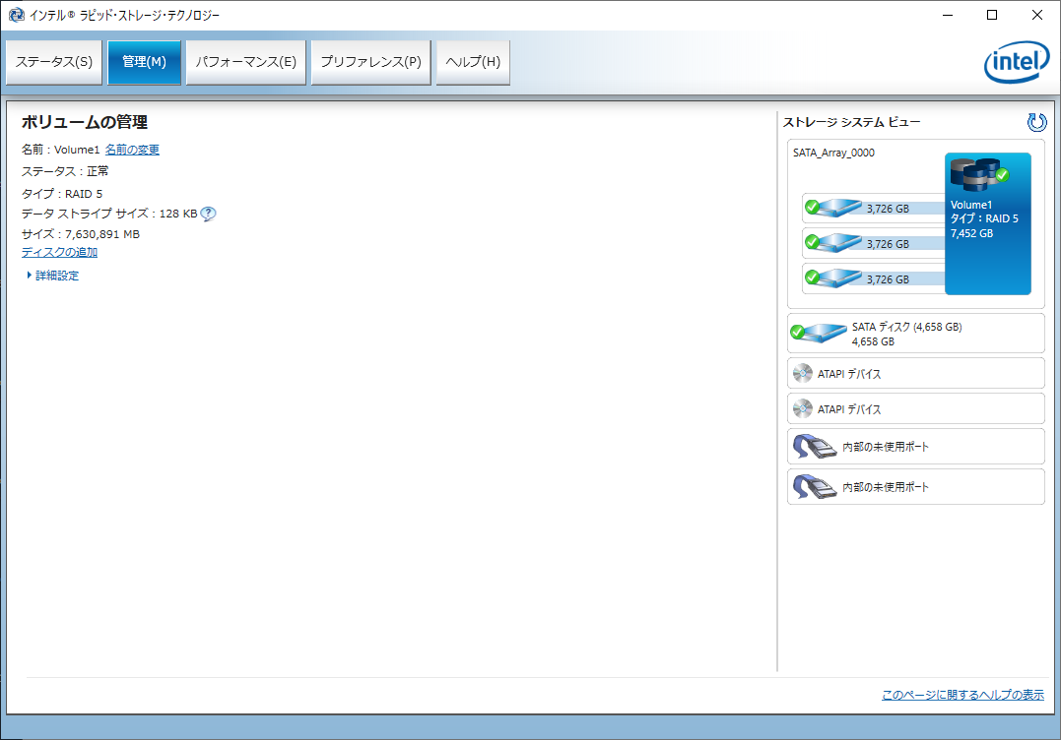Select the second ATAPI device disc icon
Viewport: 1061px width, 740px height.
coord(803,408)
